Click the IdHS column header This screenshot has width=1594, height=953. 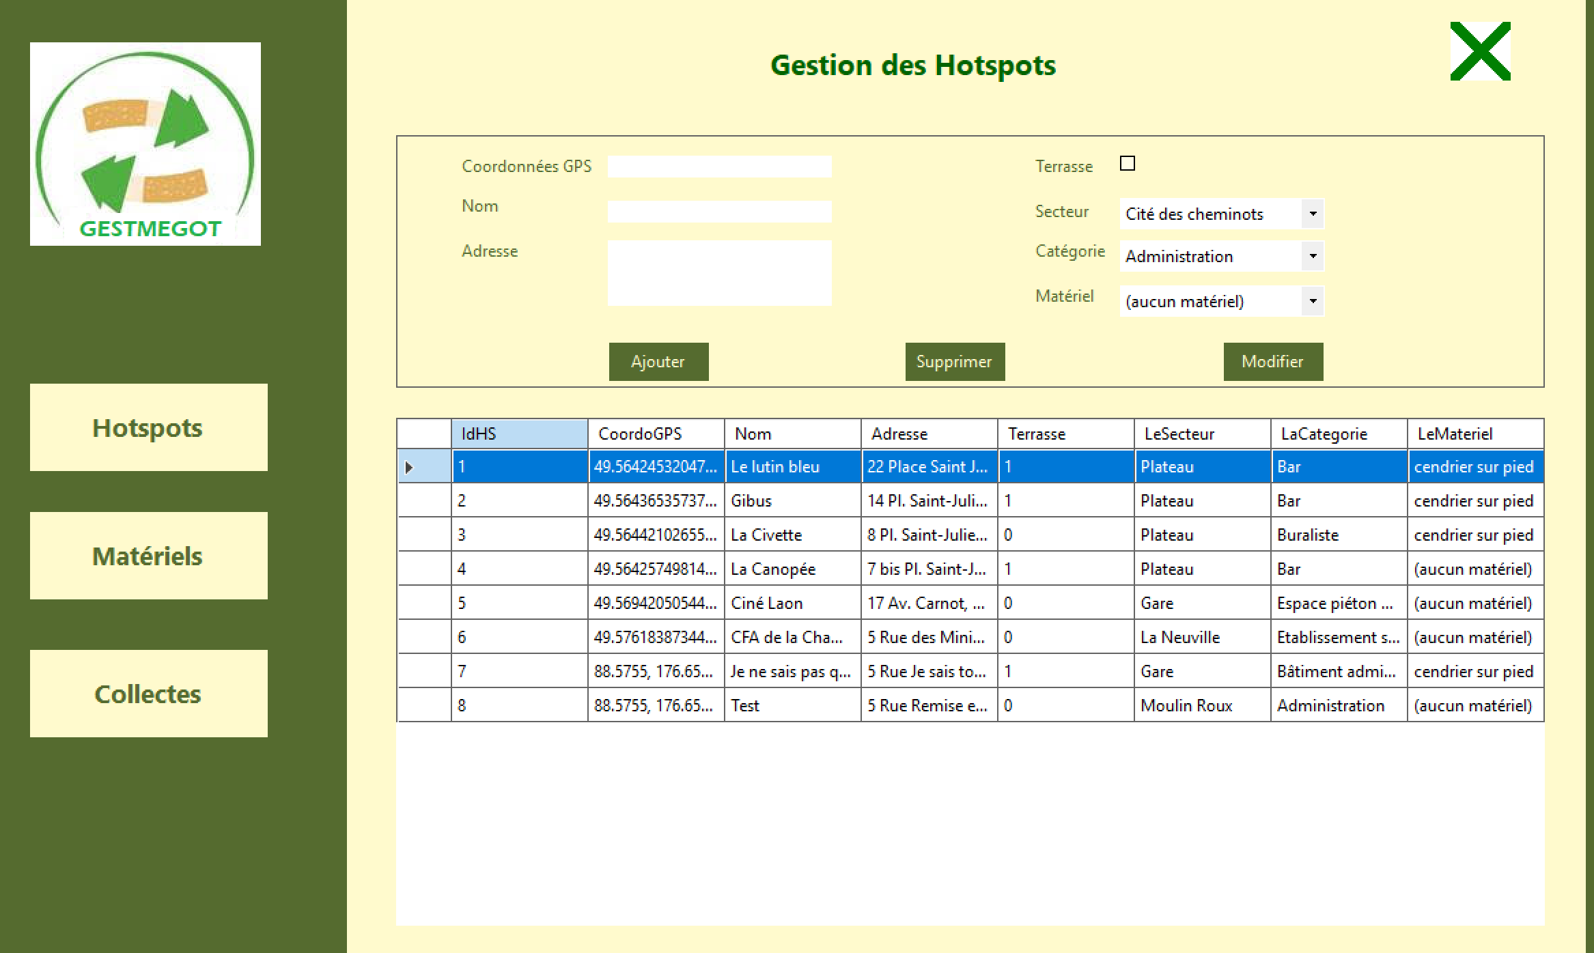click(x=520, y=433)
